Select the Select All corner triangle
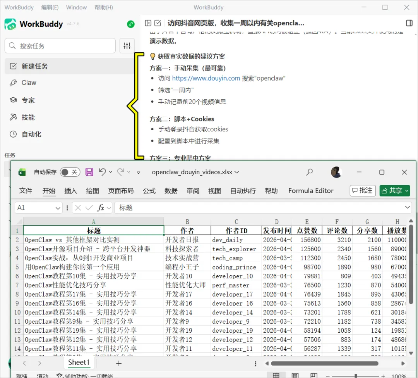 pyautogui.click(x=19, y=222)
